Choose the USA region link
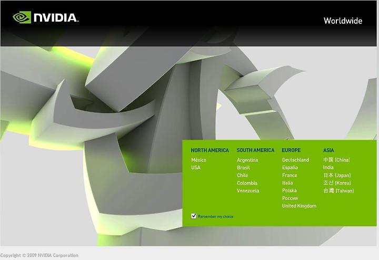This screenshot has width=379, height=260. click(x=196, y=168)
